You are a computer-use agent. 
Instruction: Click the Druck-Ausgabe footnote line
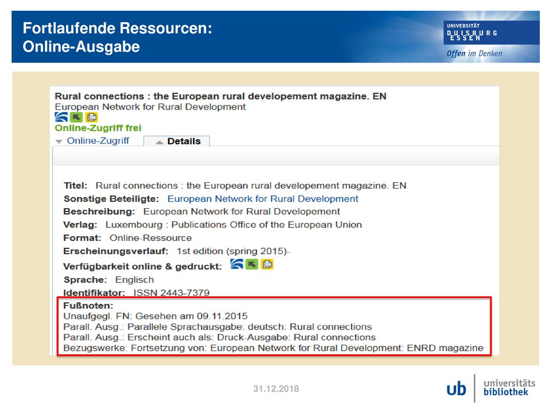click(220, 337)
